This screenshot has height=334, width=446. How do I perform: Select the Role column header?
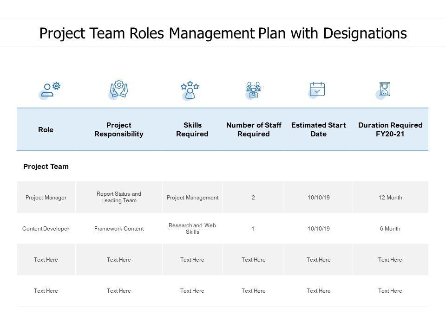(46, 130)
